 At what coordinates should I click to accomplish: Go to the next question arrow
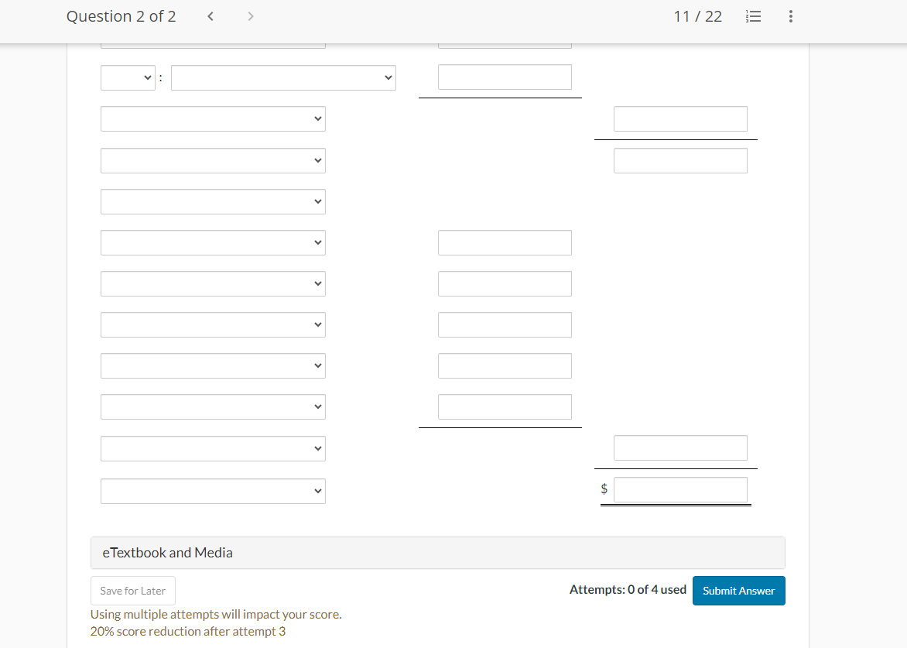click(251, 16)
